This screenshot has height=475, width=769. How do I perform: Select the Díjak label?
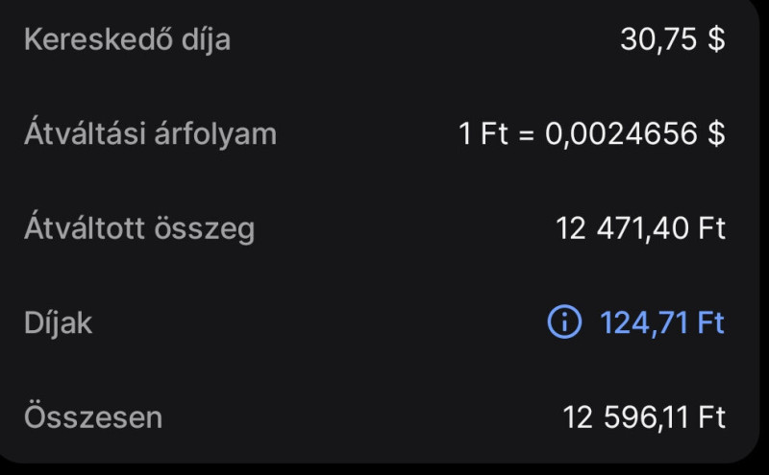point(58,323)
